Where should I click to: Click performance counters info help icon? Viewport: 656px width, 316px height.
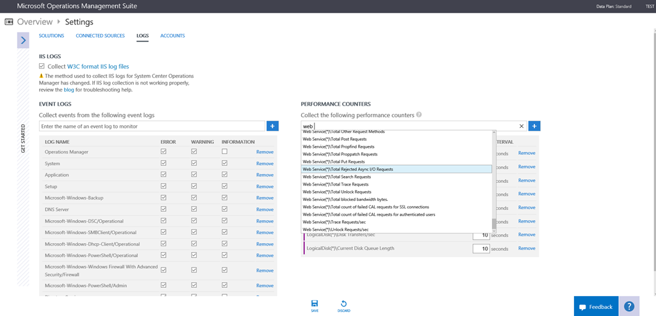(x=419, y=115)
